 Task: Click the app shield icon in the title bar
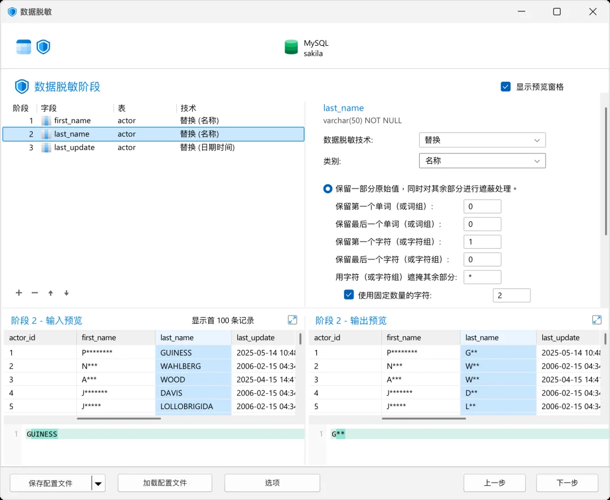pos(12,12)
